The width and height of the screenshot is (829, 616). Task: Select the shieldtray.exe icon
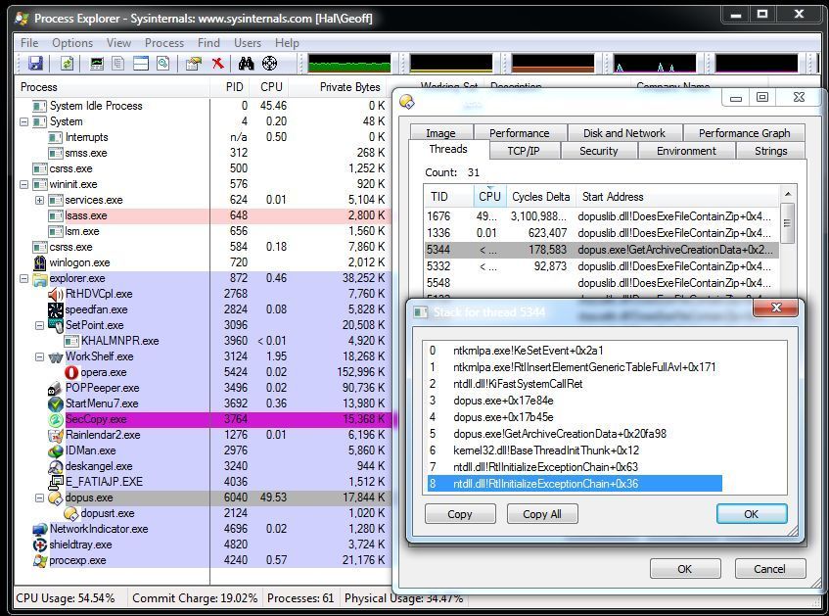click(40, 545)
